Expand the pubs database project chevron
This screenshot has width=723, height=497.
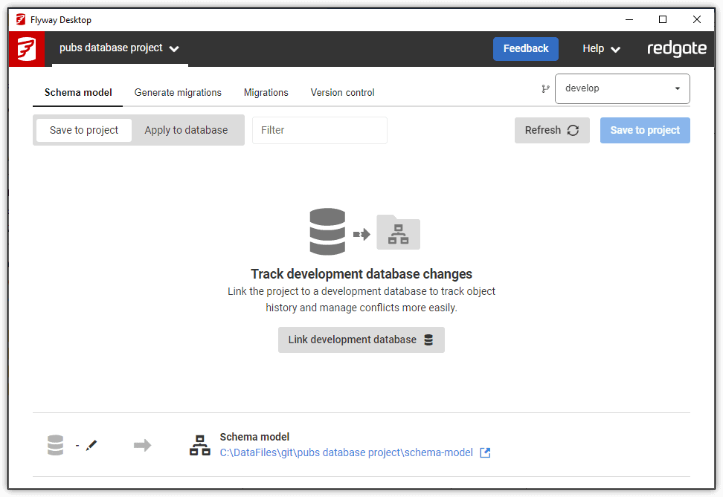click(174, 48)
